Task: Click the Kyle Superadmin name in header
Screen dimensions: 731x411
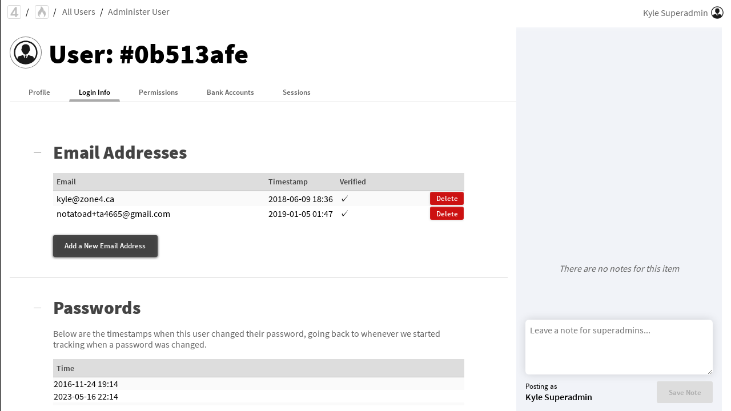Action: tap(675, 13)
